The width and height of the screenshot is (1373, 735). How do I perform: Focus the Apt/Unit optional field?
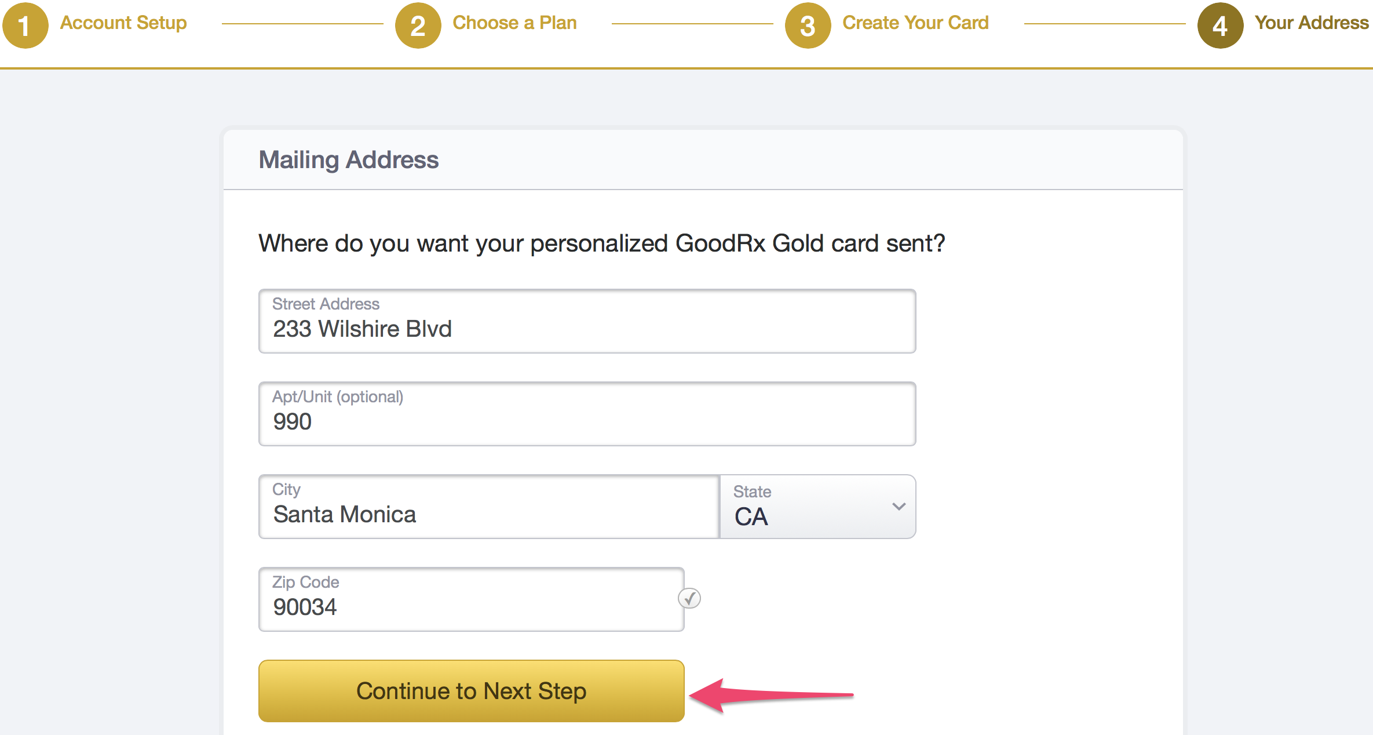tap(587, 414)
